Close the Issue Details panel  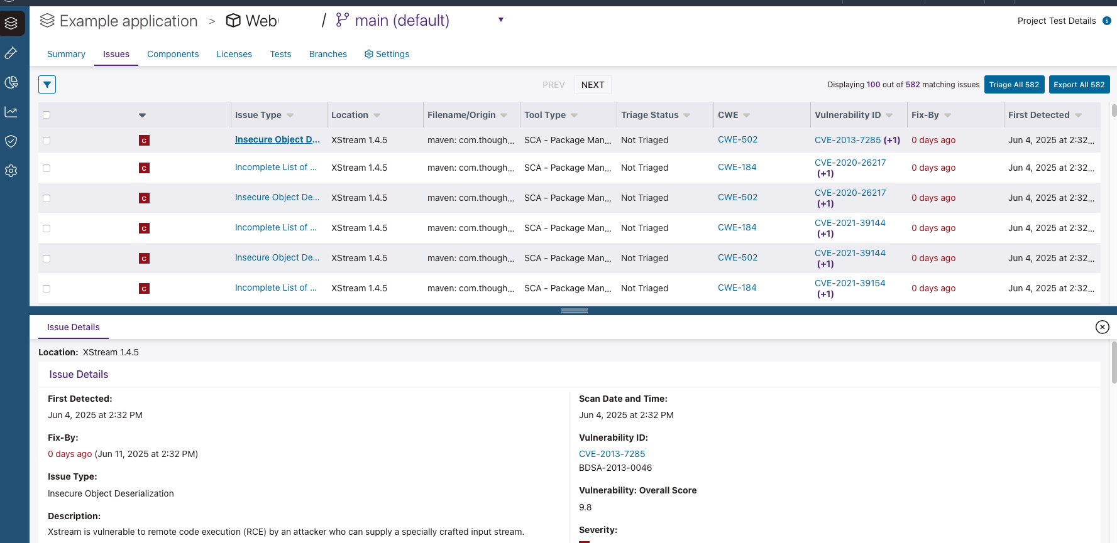click(x=1102, y=327)
